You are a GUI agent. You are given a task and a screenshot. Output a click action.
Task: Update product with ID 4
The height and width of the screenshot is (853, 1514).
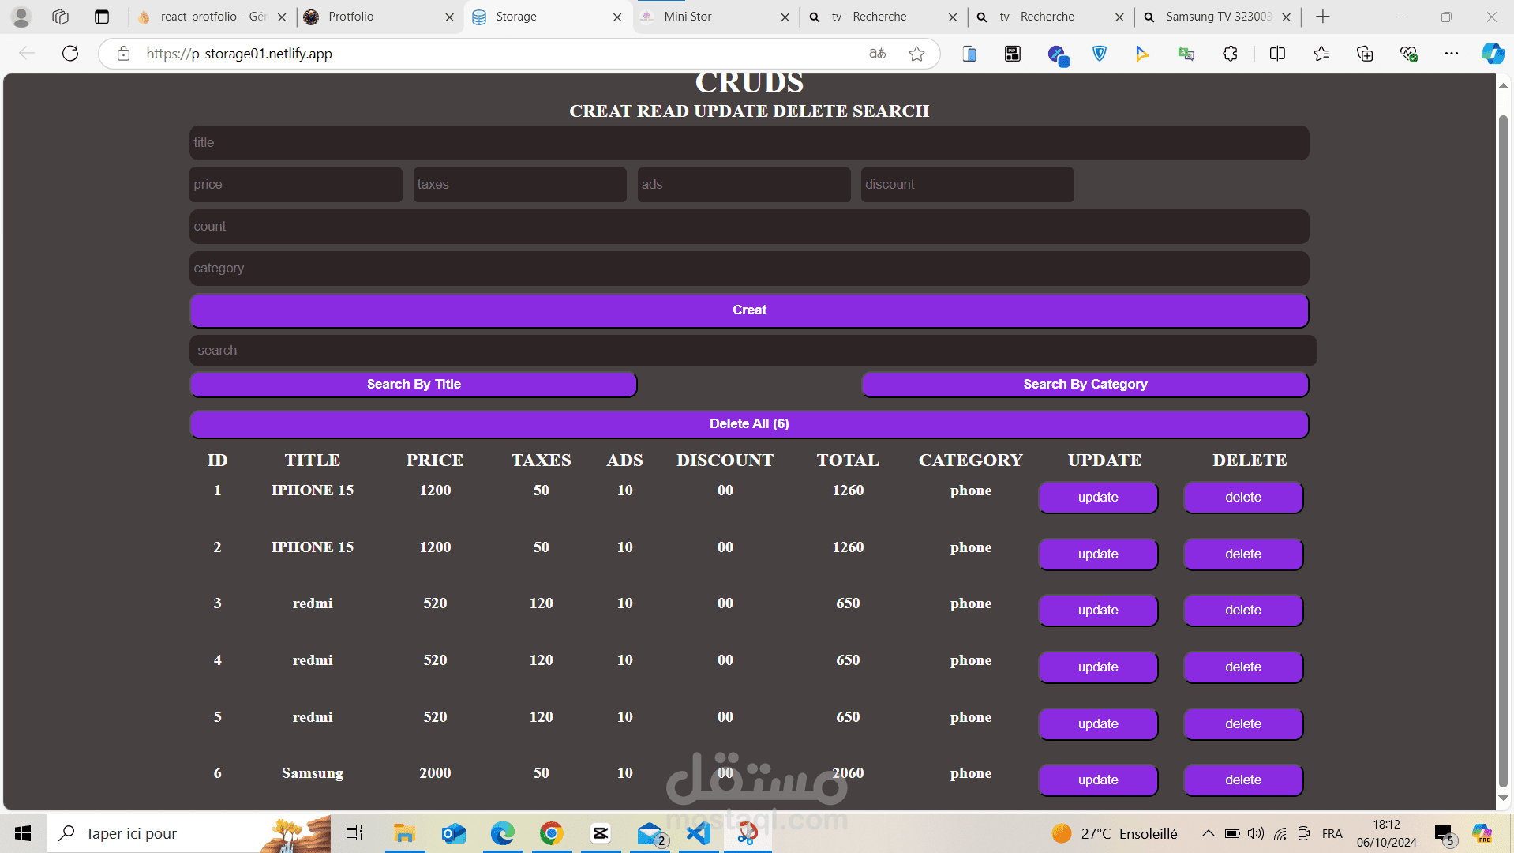1098,667
